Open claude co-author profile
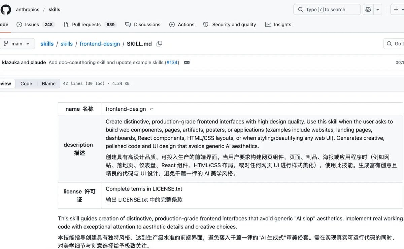Image resolution: width=404 pixels, height=249 pixels. coord(38,62)
